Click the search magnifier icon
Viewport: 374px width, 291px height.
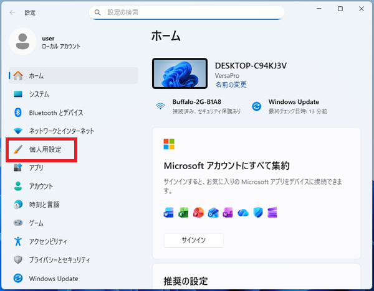click(98, 12)
